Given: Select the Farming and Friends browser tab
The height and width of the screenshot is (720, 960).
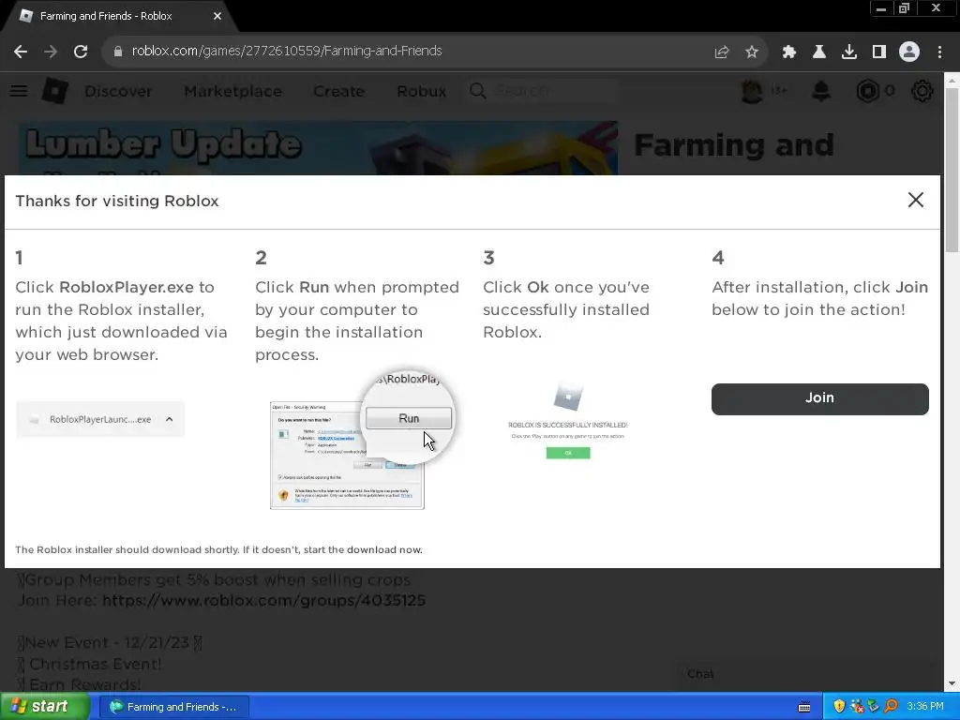Looking at the screenshot, I should click(x=120, y=16).
